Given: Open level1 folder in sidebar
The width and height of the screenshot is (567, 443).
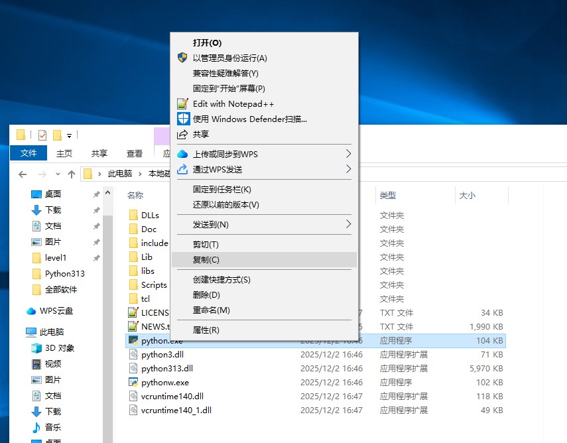Looking at the screenshot, I should coord(56,258).
